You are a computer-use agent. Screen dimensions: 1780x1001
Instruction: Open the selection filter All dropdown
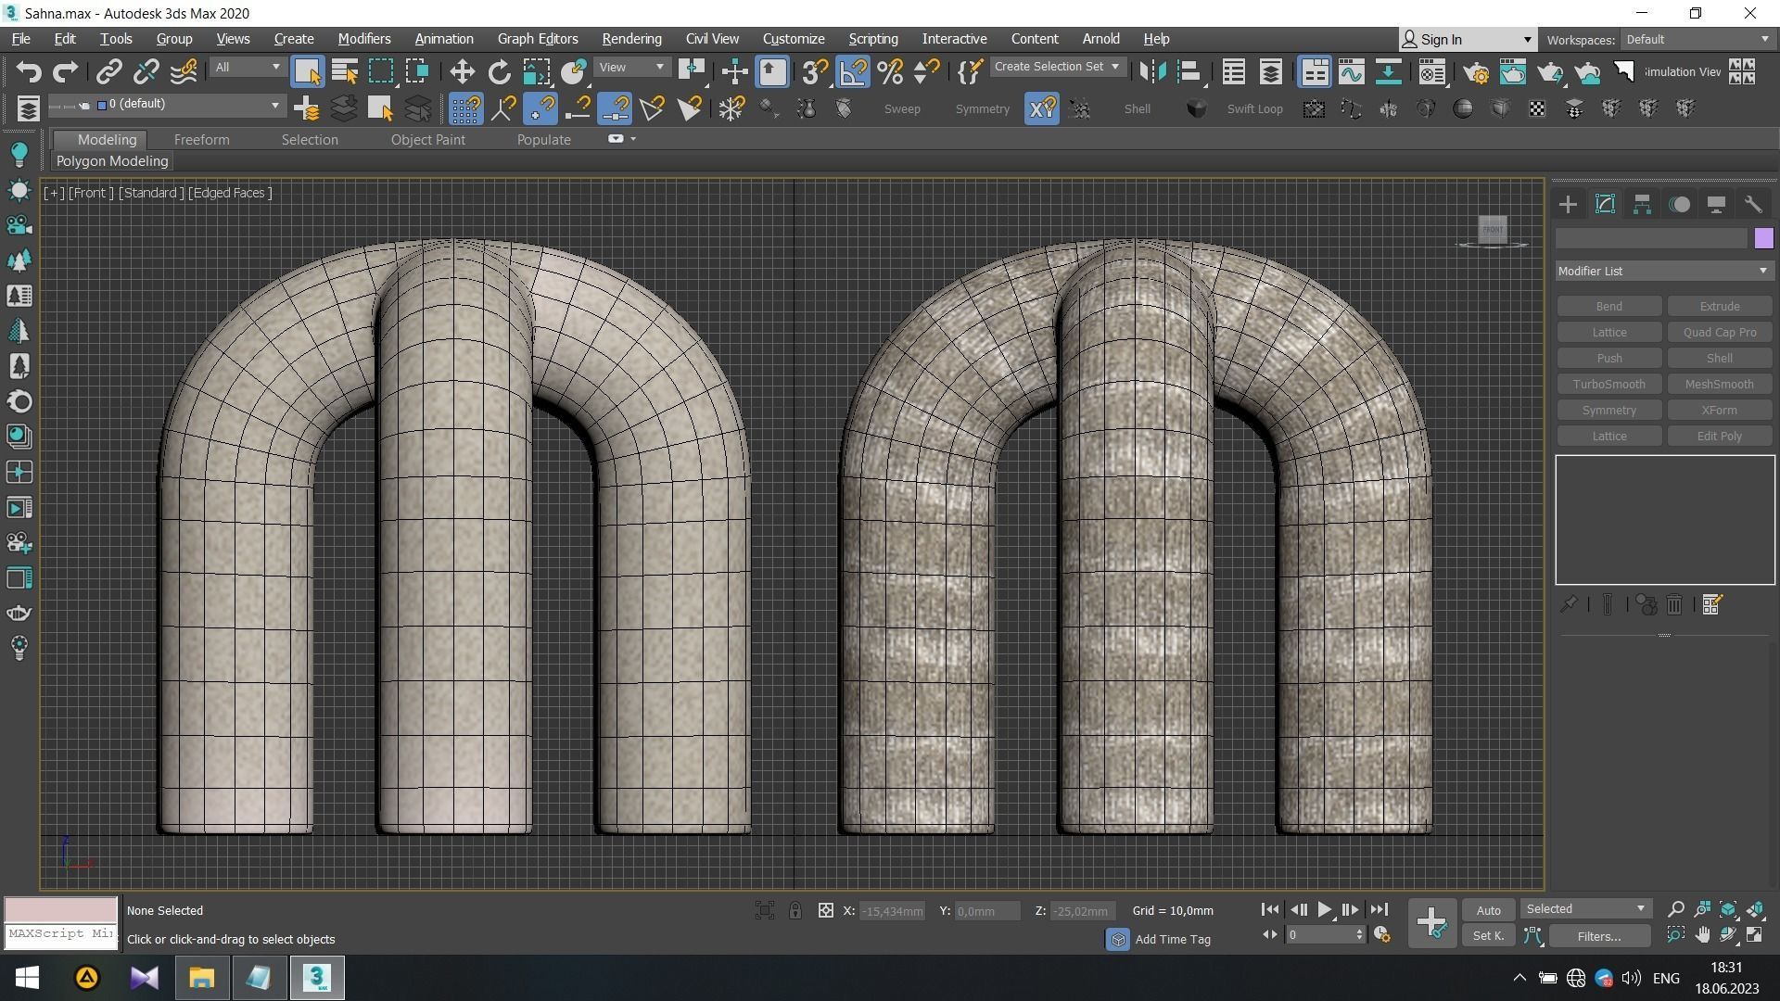coord(247,67)
